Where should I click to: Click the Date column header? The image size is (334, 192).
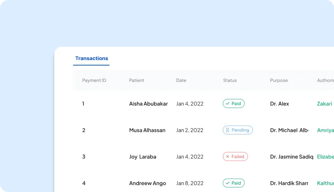click(x=181, y=81)
